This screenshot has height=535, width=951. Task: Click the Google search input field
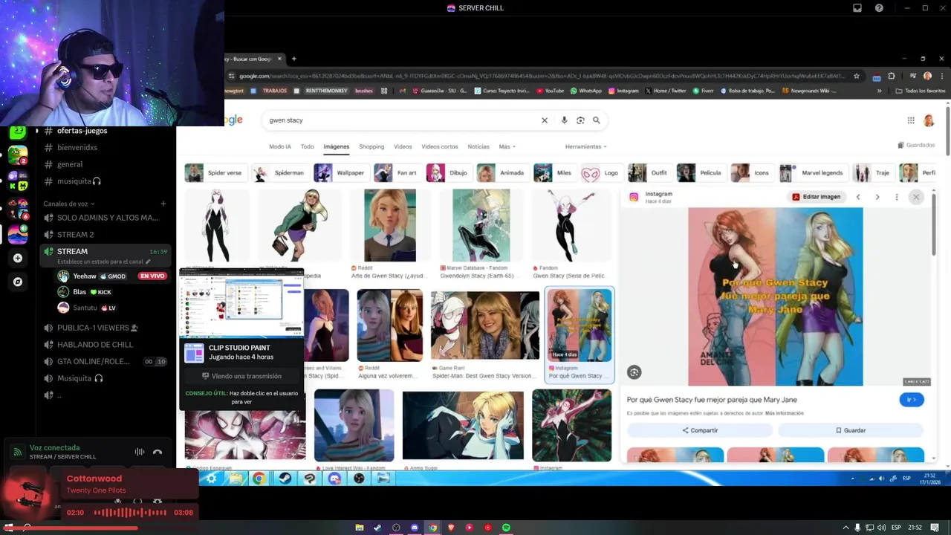point(401,120)
